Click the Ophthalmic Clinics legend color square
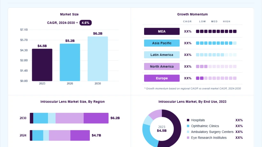Viewport: 262px width, 147px height. [188, 126]
